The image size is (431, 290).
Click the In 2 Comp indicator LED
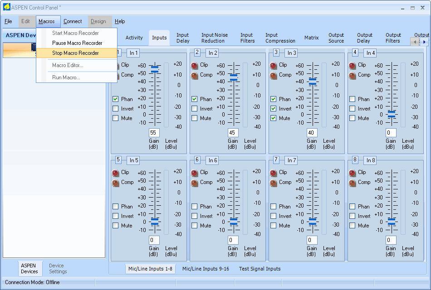(195, 76)
